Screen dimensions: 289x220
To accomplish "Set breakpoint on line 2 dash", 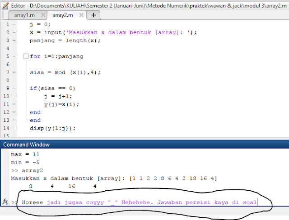I will (14, 32).
